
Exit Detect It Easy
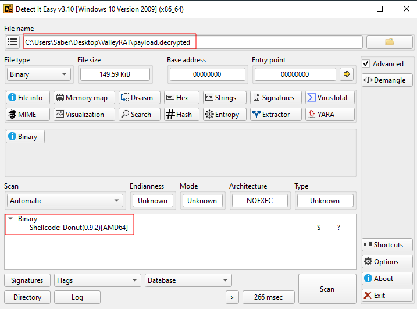(387, 296)
